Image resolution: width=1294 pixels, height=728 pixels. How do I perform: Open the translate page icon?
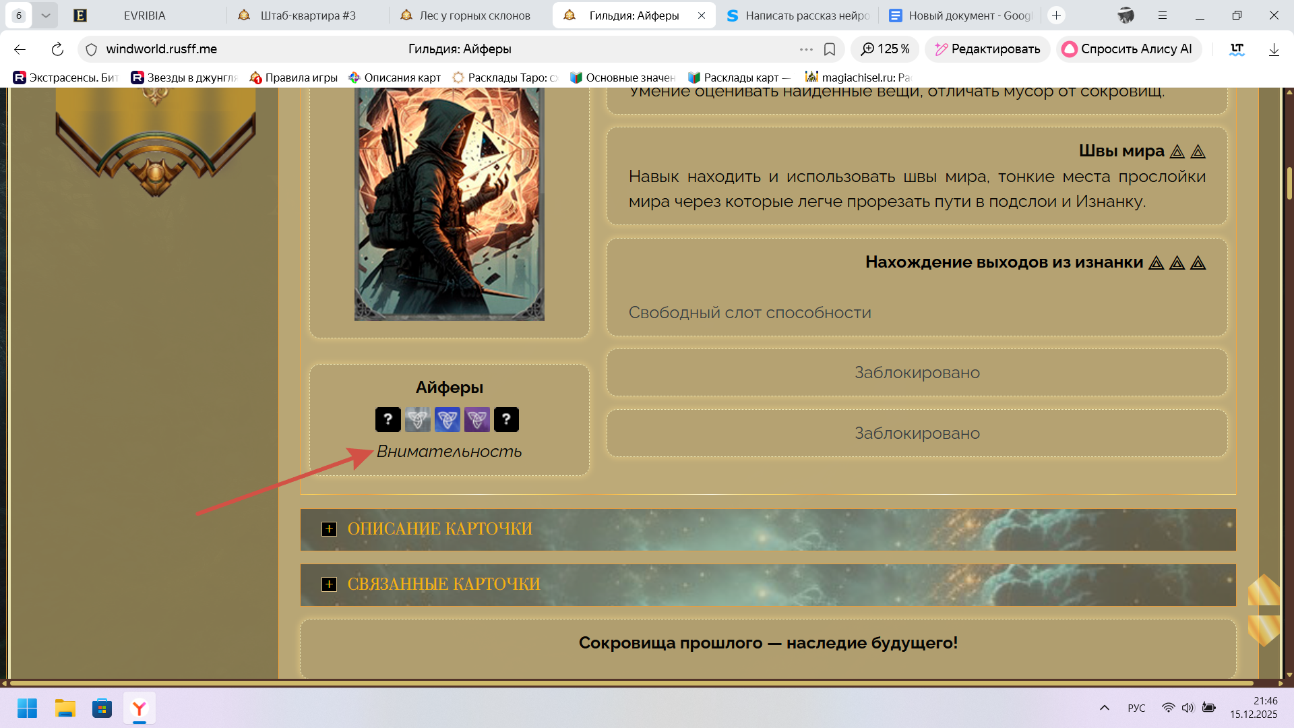click(x=1237, y=49)
